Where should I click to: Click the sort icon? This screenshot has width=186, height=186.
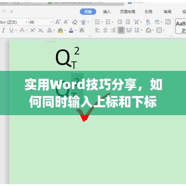148,22
